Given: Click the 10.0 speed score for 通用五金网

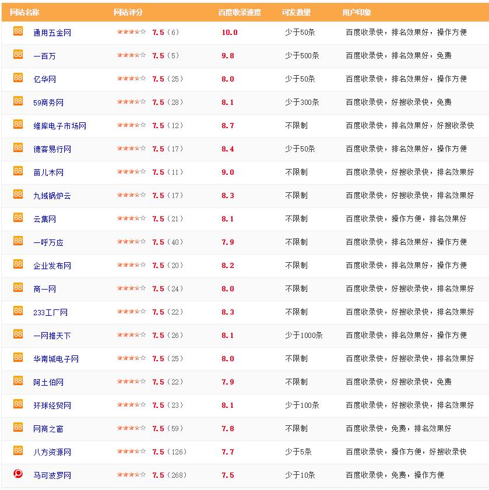Looking at the screenshot, I should (x=230, y=33).
